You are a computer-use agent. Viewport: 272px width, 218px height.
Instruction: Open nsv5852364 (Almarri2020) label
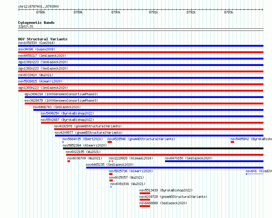point(85,145)
